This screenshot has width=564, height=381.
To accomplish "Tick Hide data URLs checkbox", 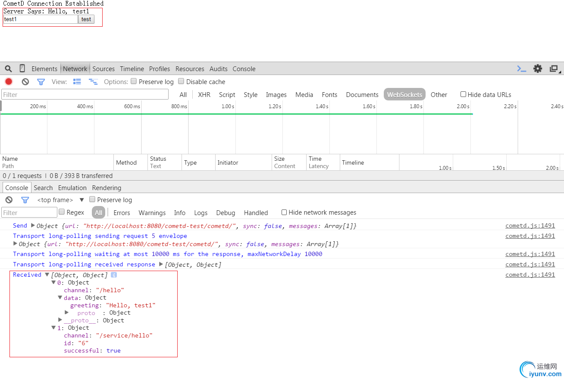I will (463, 94).
